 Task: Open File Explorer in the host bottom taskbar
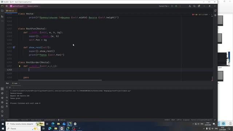pyautogui.click(x=56, y=128)
